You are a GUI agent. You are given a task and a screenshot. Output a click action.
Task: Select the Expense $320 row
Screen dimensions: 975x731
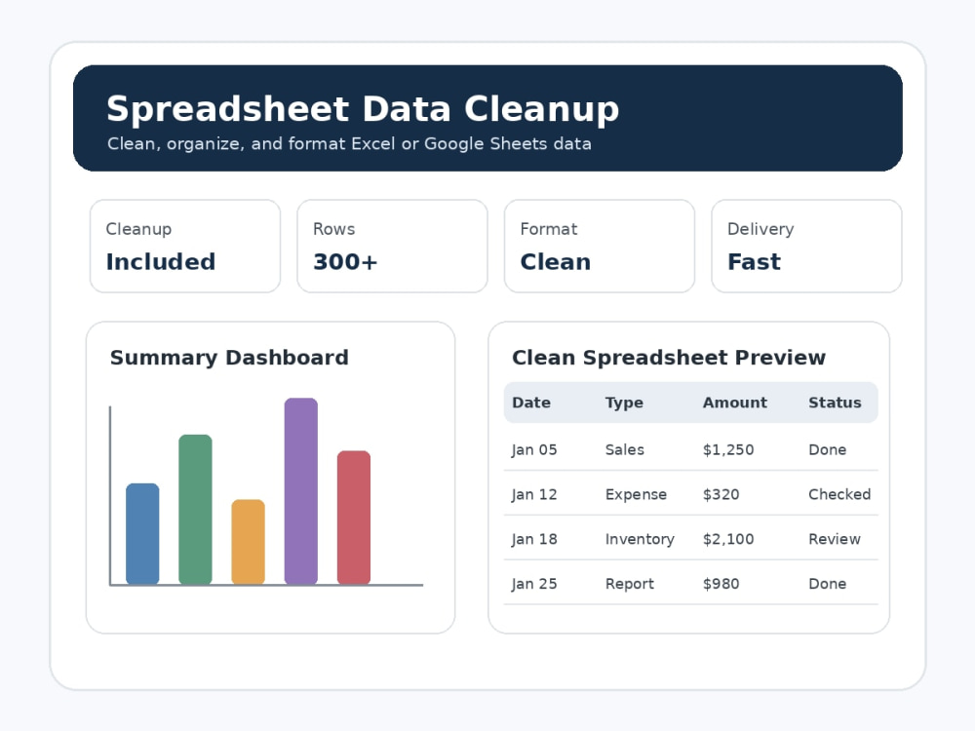[x=691, y=494]
